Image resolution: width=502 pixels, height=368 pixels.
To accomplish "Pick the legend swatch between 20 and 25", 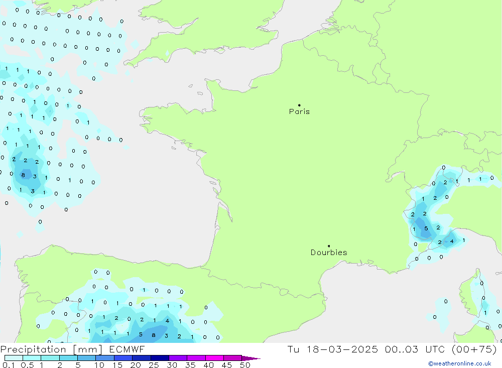I will click(142, 358).
